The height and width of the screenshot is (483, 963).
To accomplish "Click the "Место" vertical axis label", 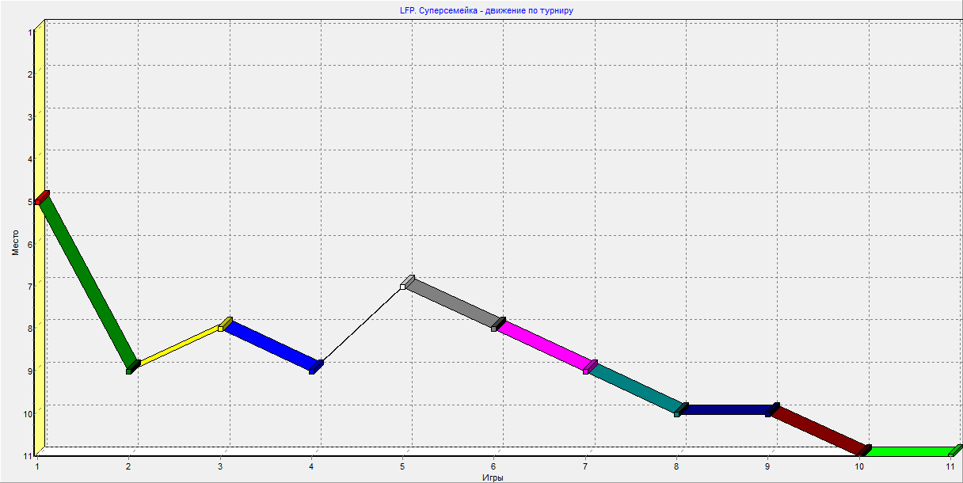I will 15,242.
